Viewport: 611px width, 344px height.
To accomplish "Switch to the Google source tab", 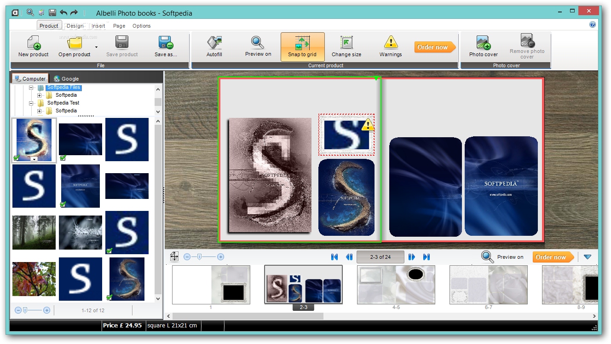I will [x=66, y=79].
